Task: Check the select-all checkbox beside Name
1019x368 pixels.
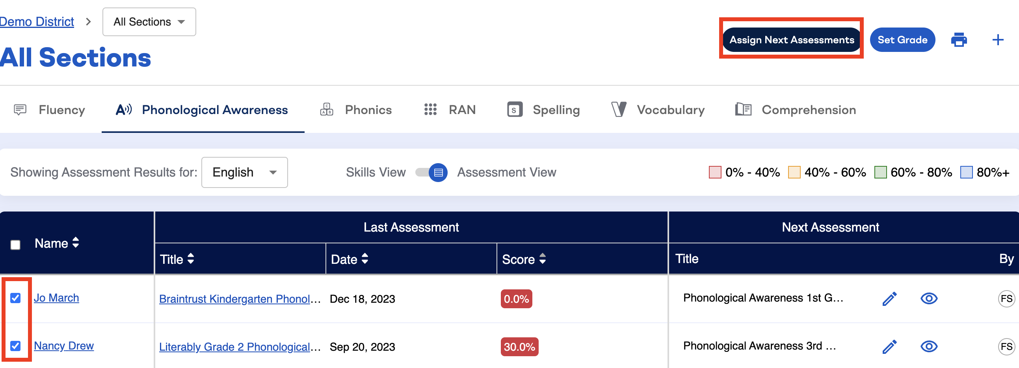Action: [15, 245]
